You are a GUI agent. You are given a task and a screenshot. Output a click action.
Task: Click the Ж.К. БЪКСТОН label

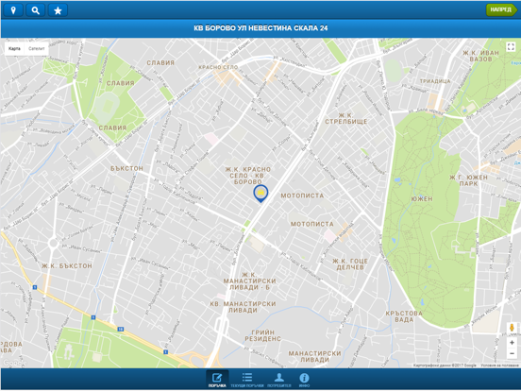click(x=67, y=266)
